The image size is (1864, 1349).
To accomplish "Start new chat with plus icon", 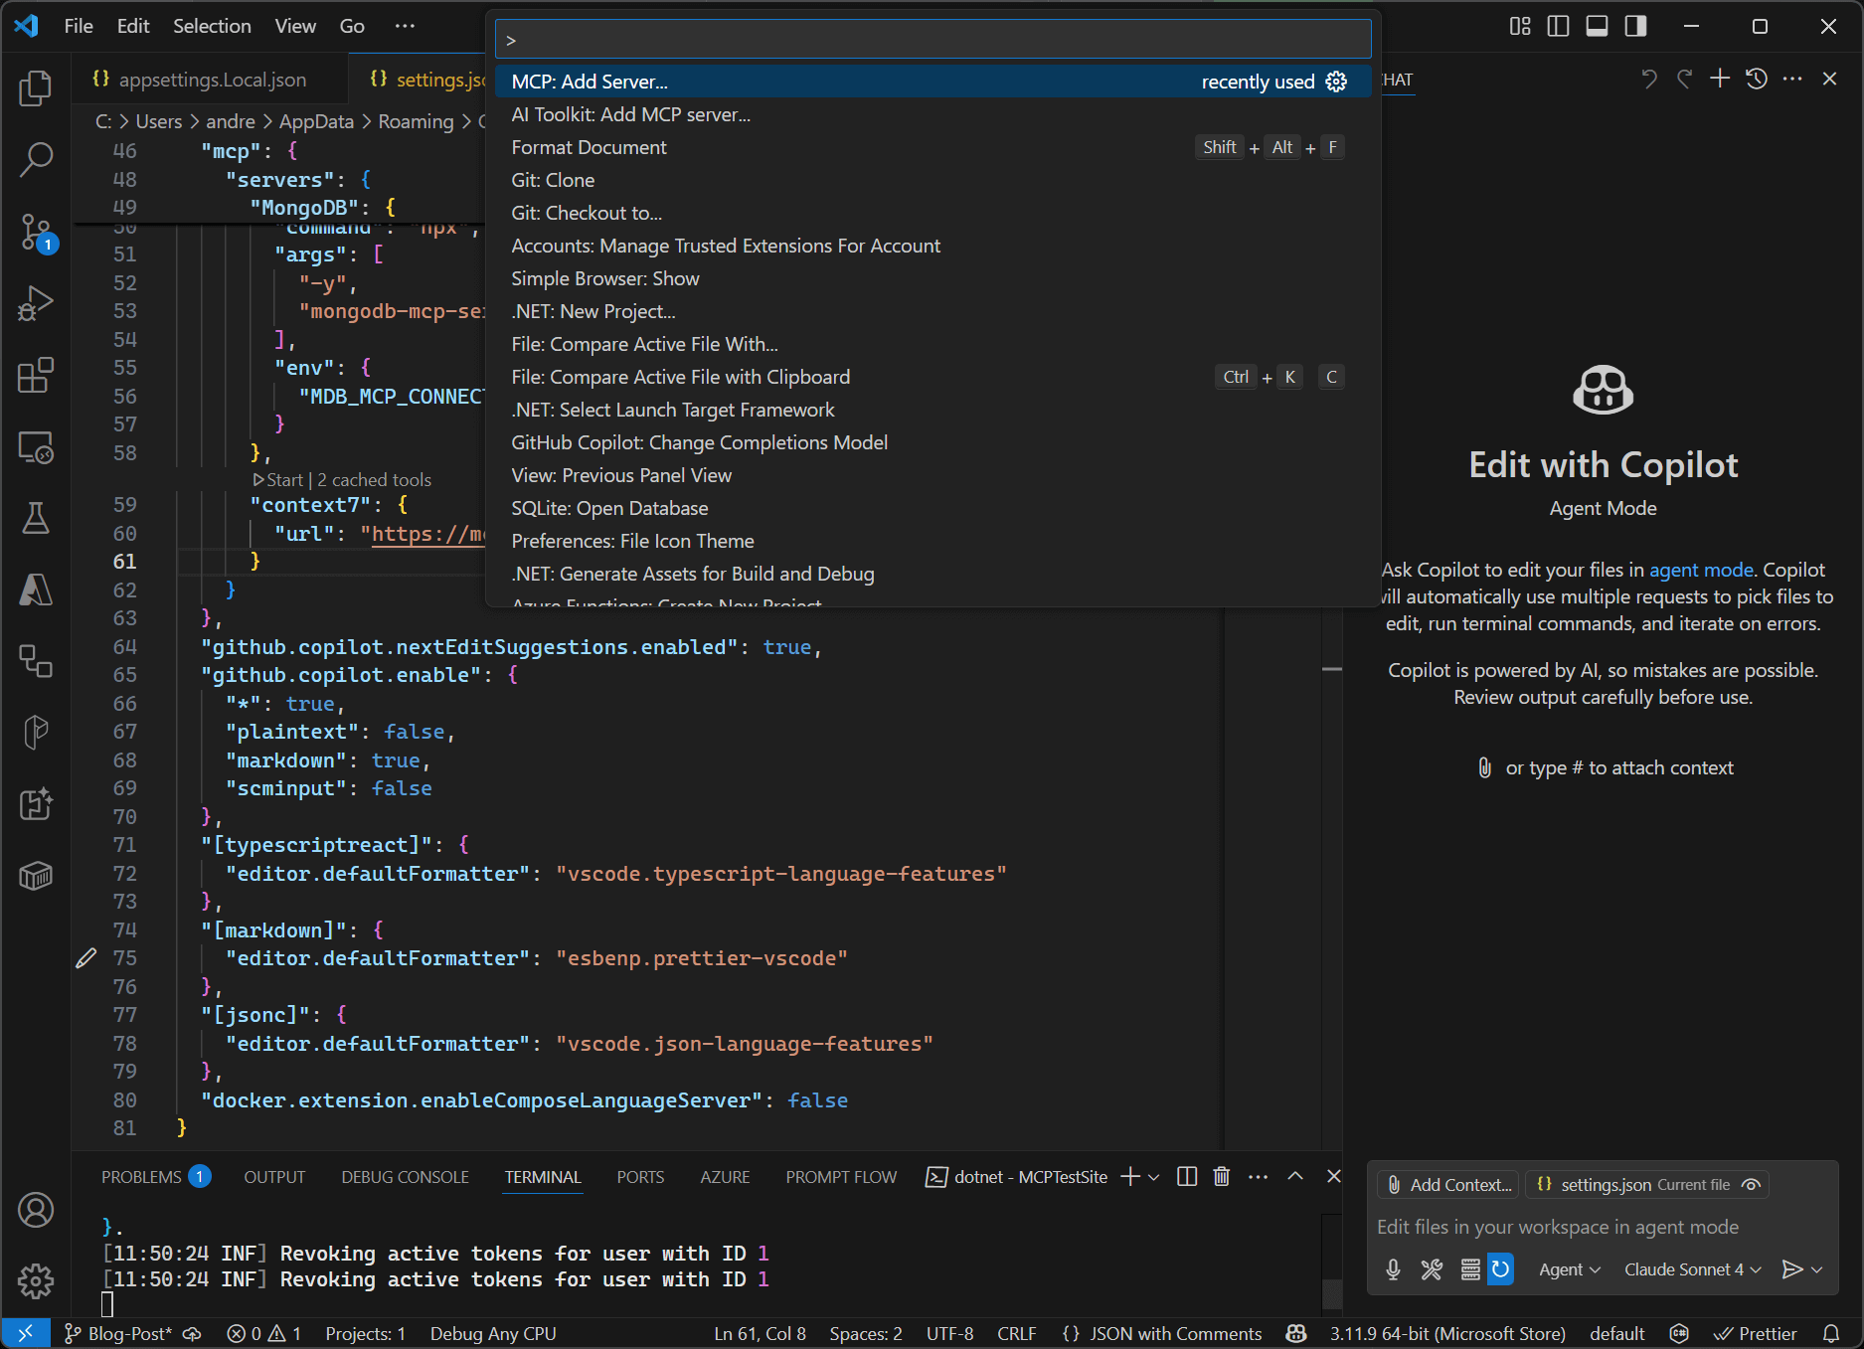I will click(1720, 79).
